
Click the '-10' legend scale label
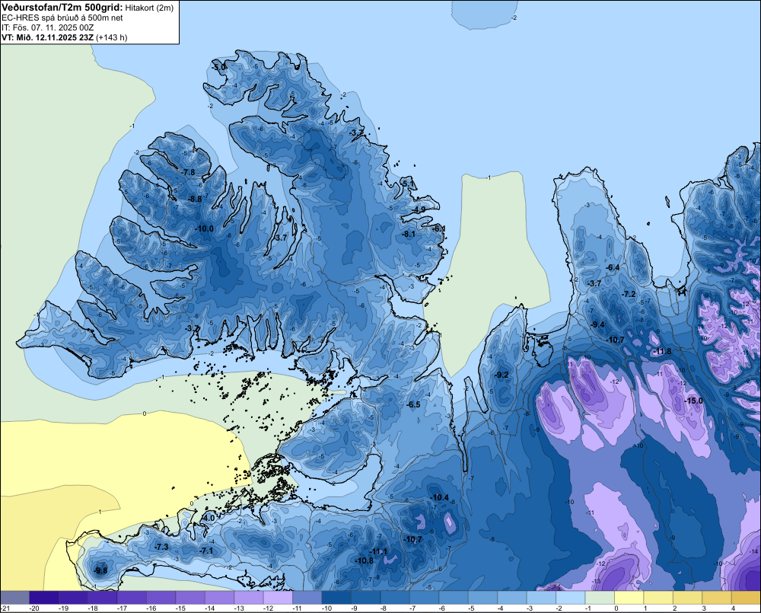(x=326, y=608)
